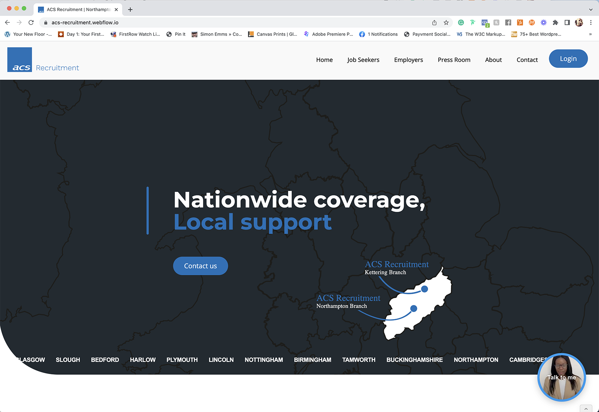The image size is (599, 412).
Task: Open a new browser tab
Action: coord(130,10)
